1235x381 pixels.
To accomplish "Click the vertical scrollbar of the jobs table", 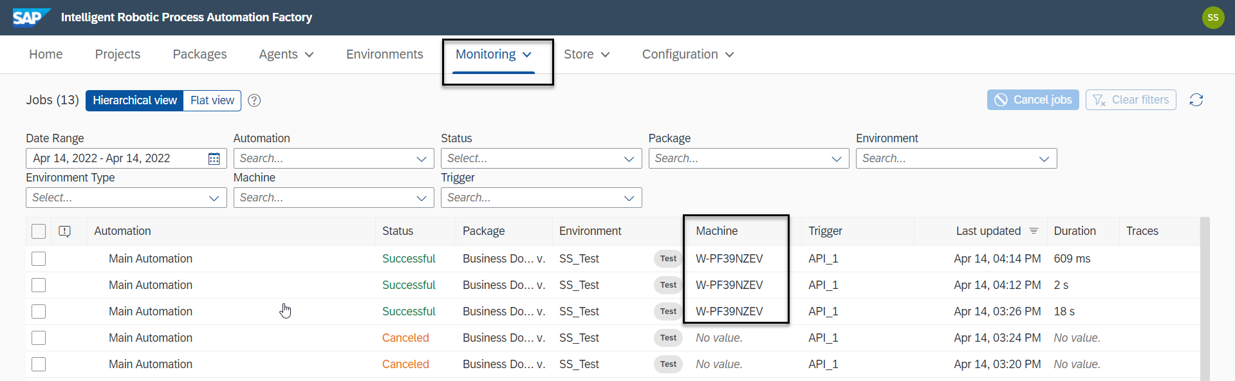I will pyautogui.click(x=1205, y=299).
